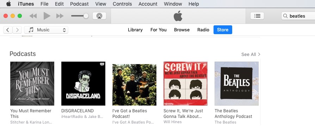
Task: Click See All for Podcasts
Action: click(x=249, y=54)
